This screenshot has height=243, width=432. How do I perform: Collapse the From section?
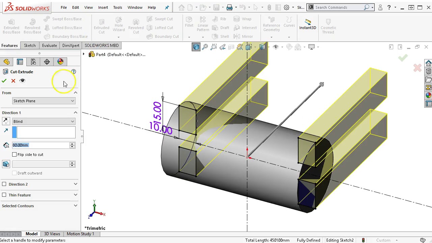coord(76,93)
